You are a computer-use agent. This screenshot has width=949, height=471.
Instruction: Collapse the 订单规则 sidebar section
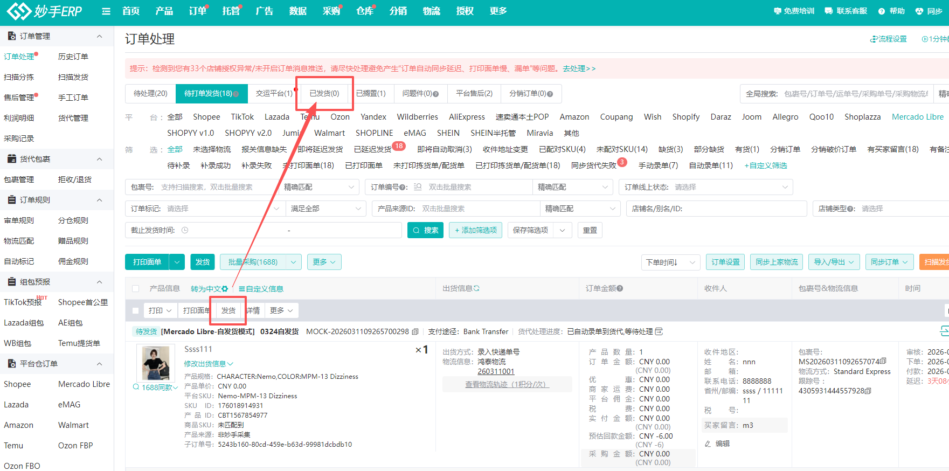99,200
